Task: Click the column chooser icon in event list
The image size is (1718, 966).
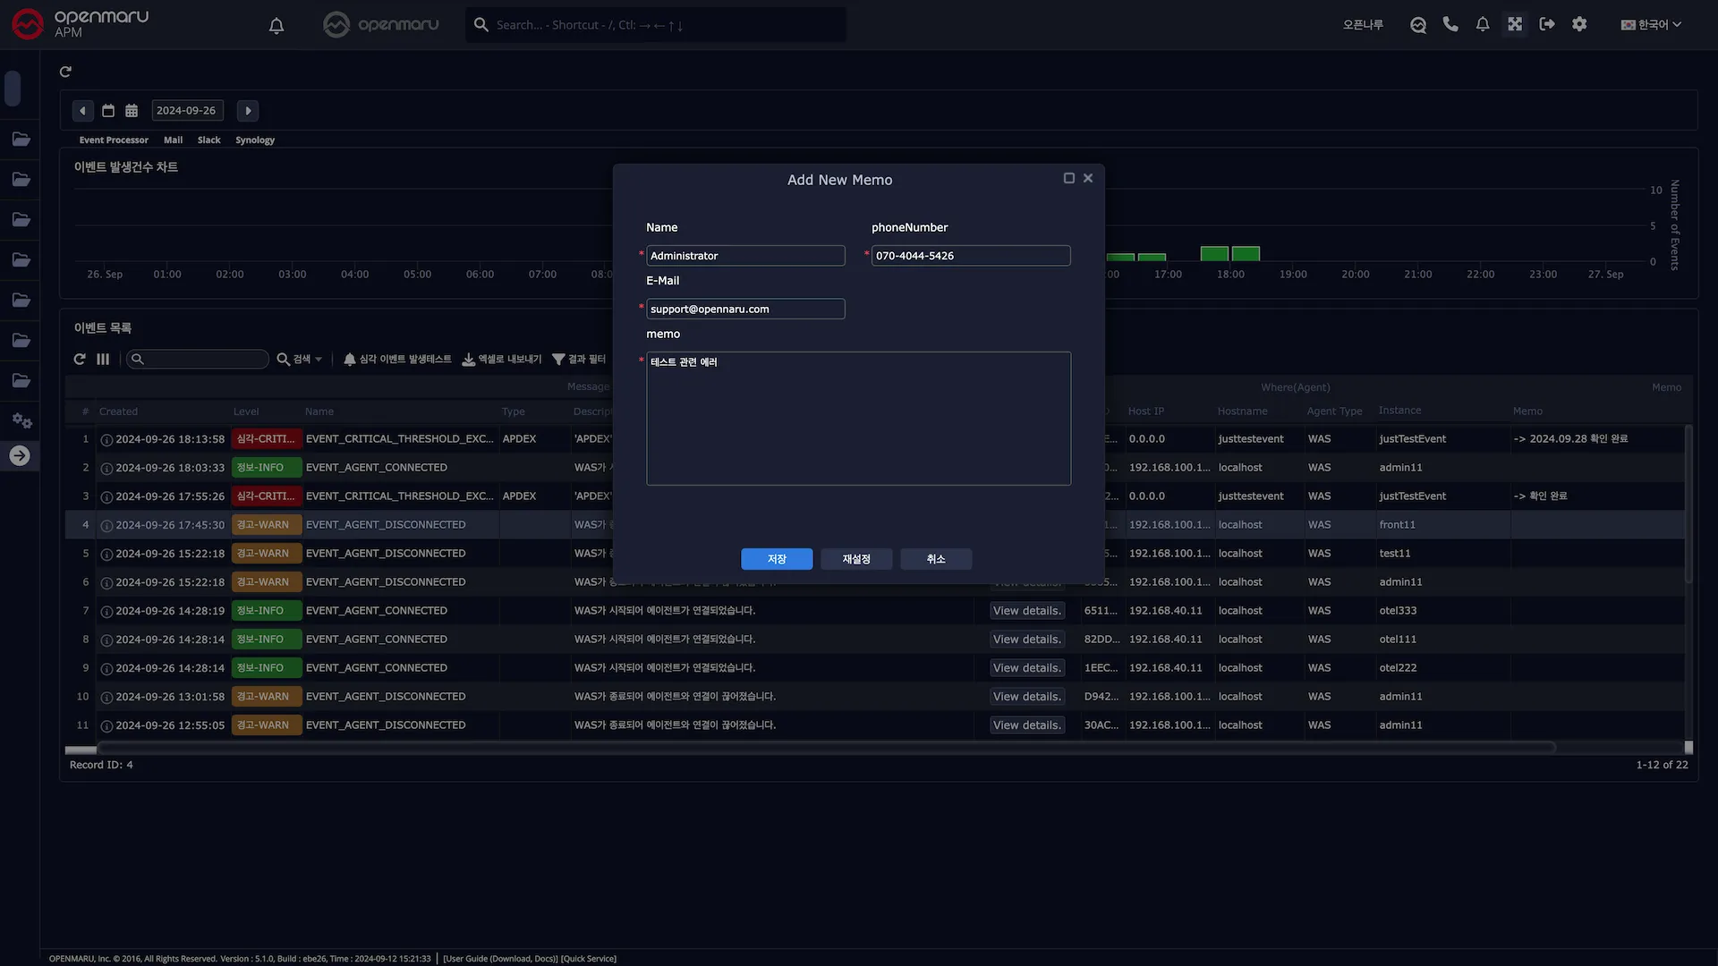Action: pyautogui.click(x=103, y=360)
